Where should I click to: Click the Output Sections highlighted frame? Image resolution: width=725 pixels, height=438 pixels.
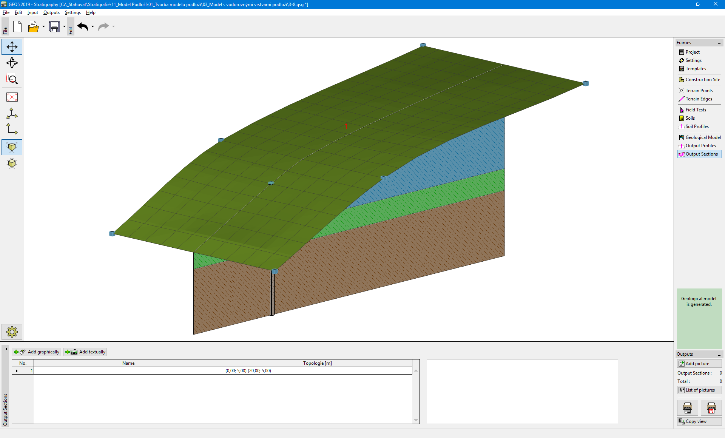[700, 154]
